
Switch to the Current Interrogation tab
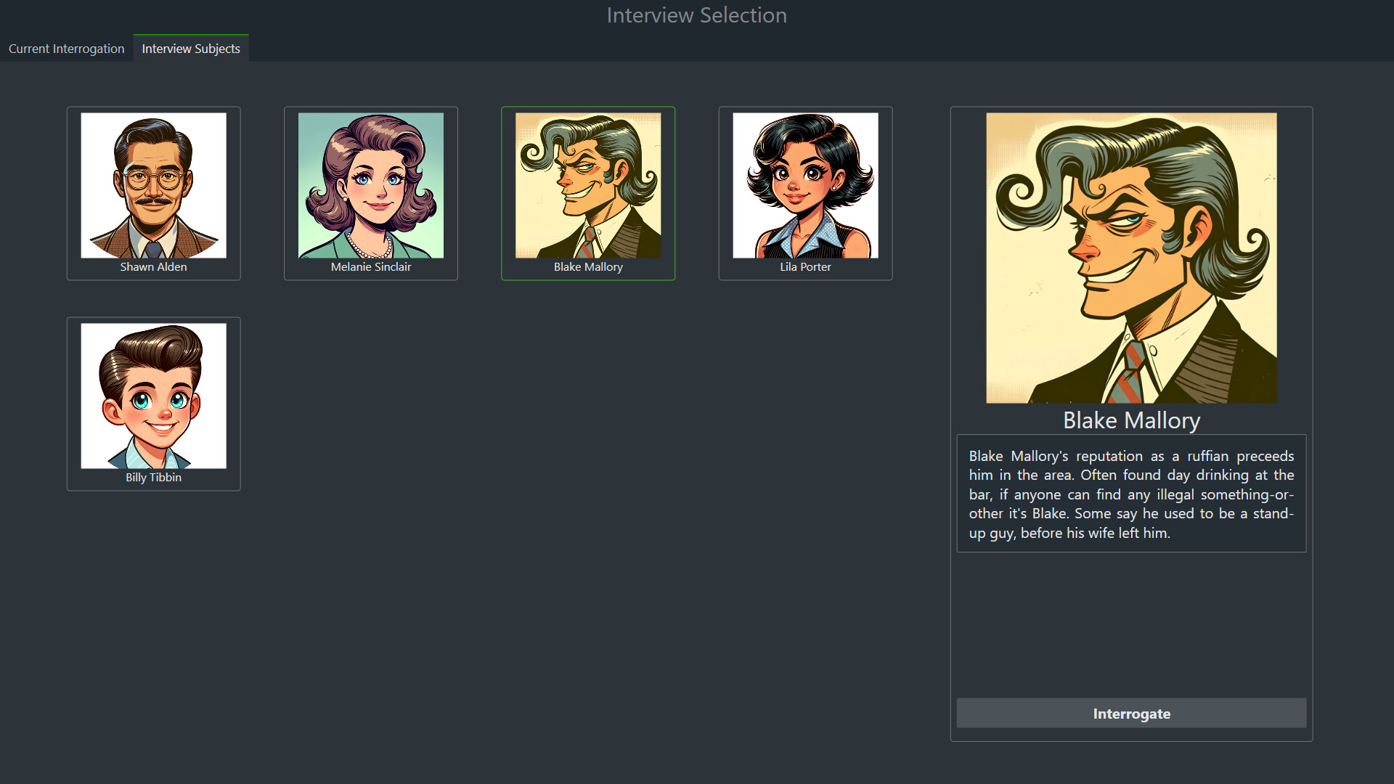point(66,49)
